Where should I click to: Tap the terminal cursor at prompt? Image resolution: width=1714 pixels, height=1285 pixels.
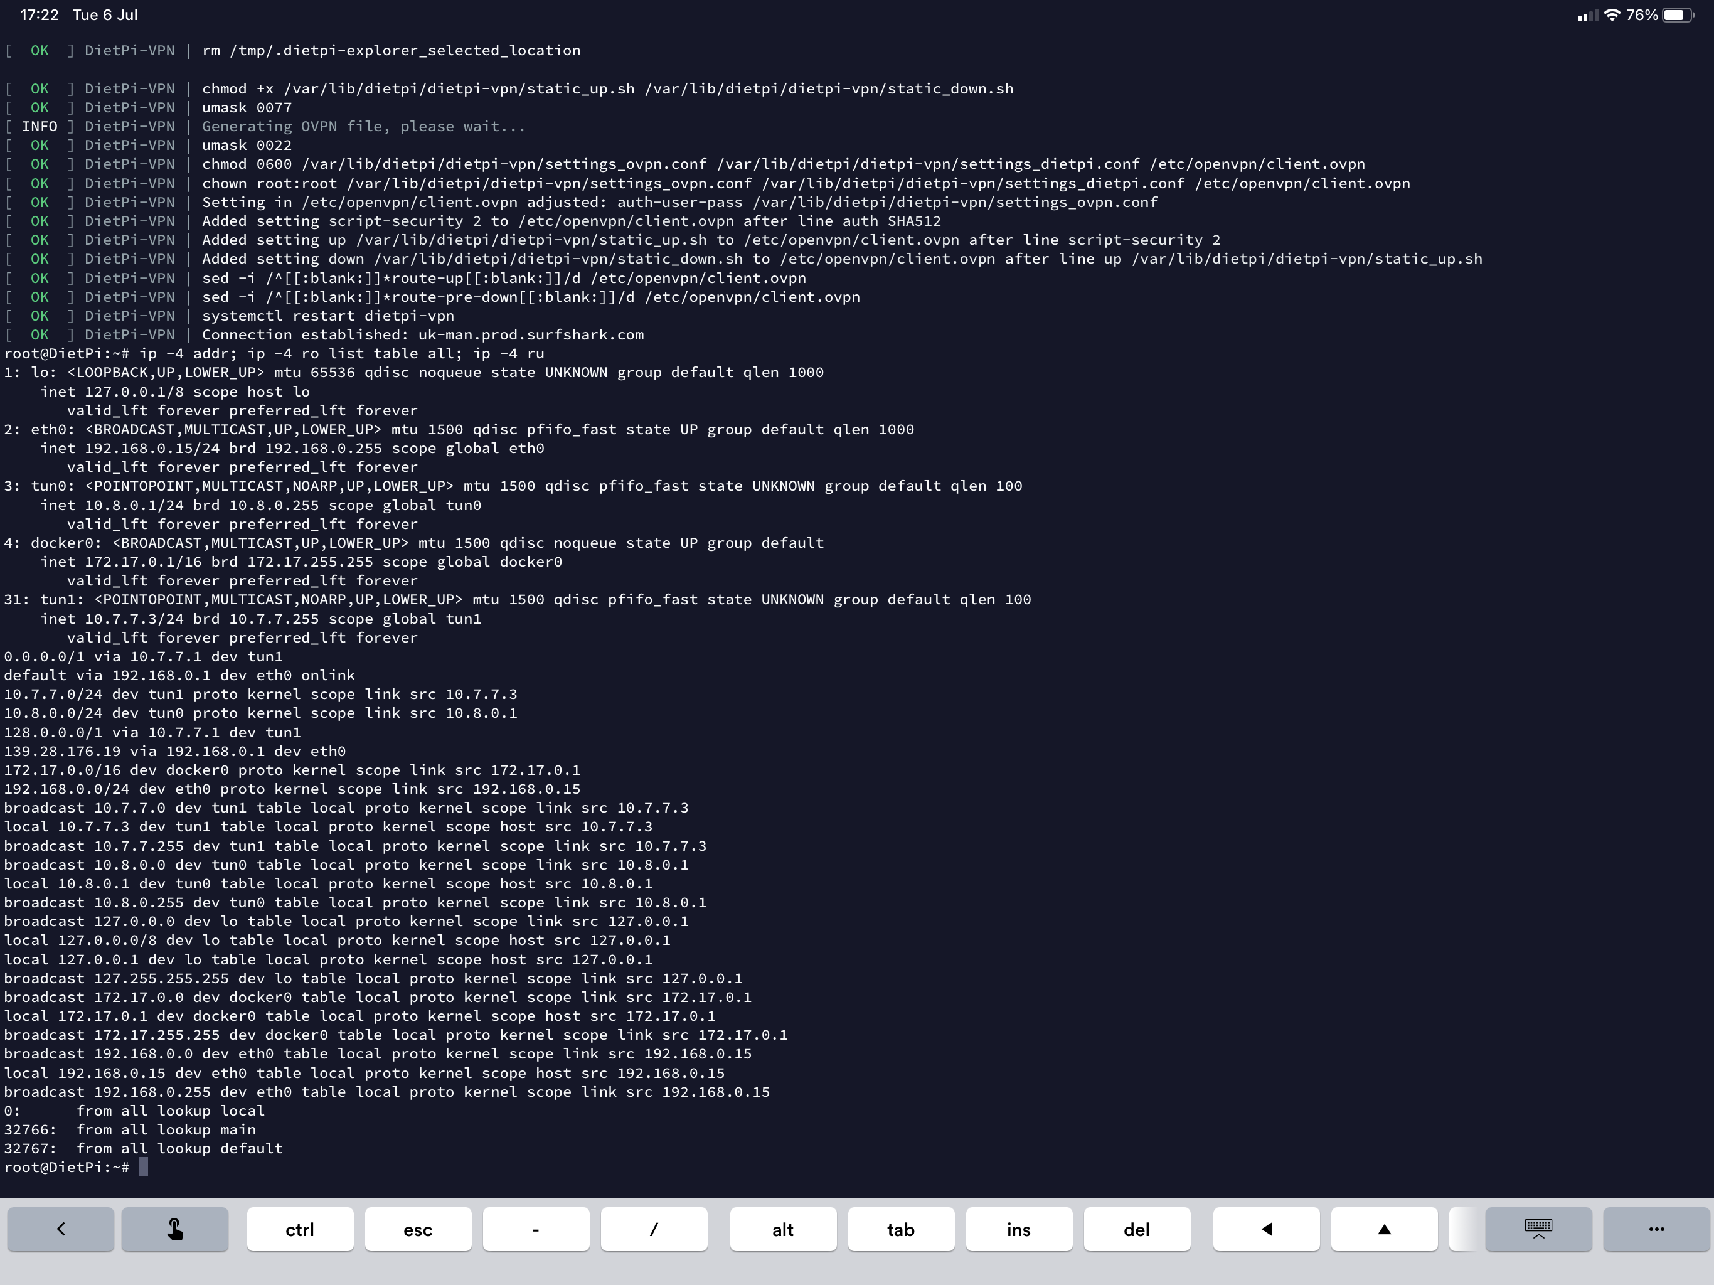pyautogui.click(x=143, y=1167)
